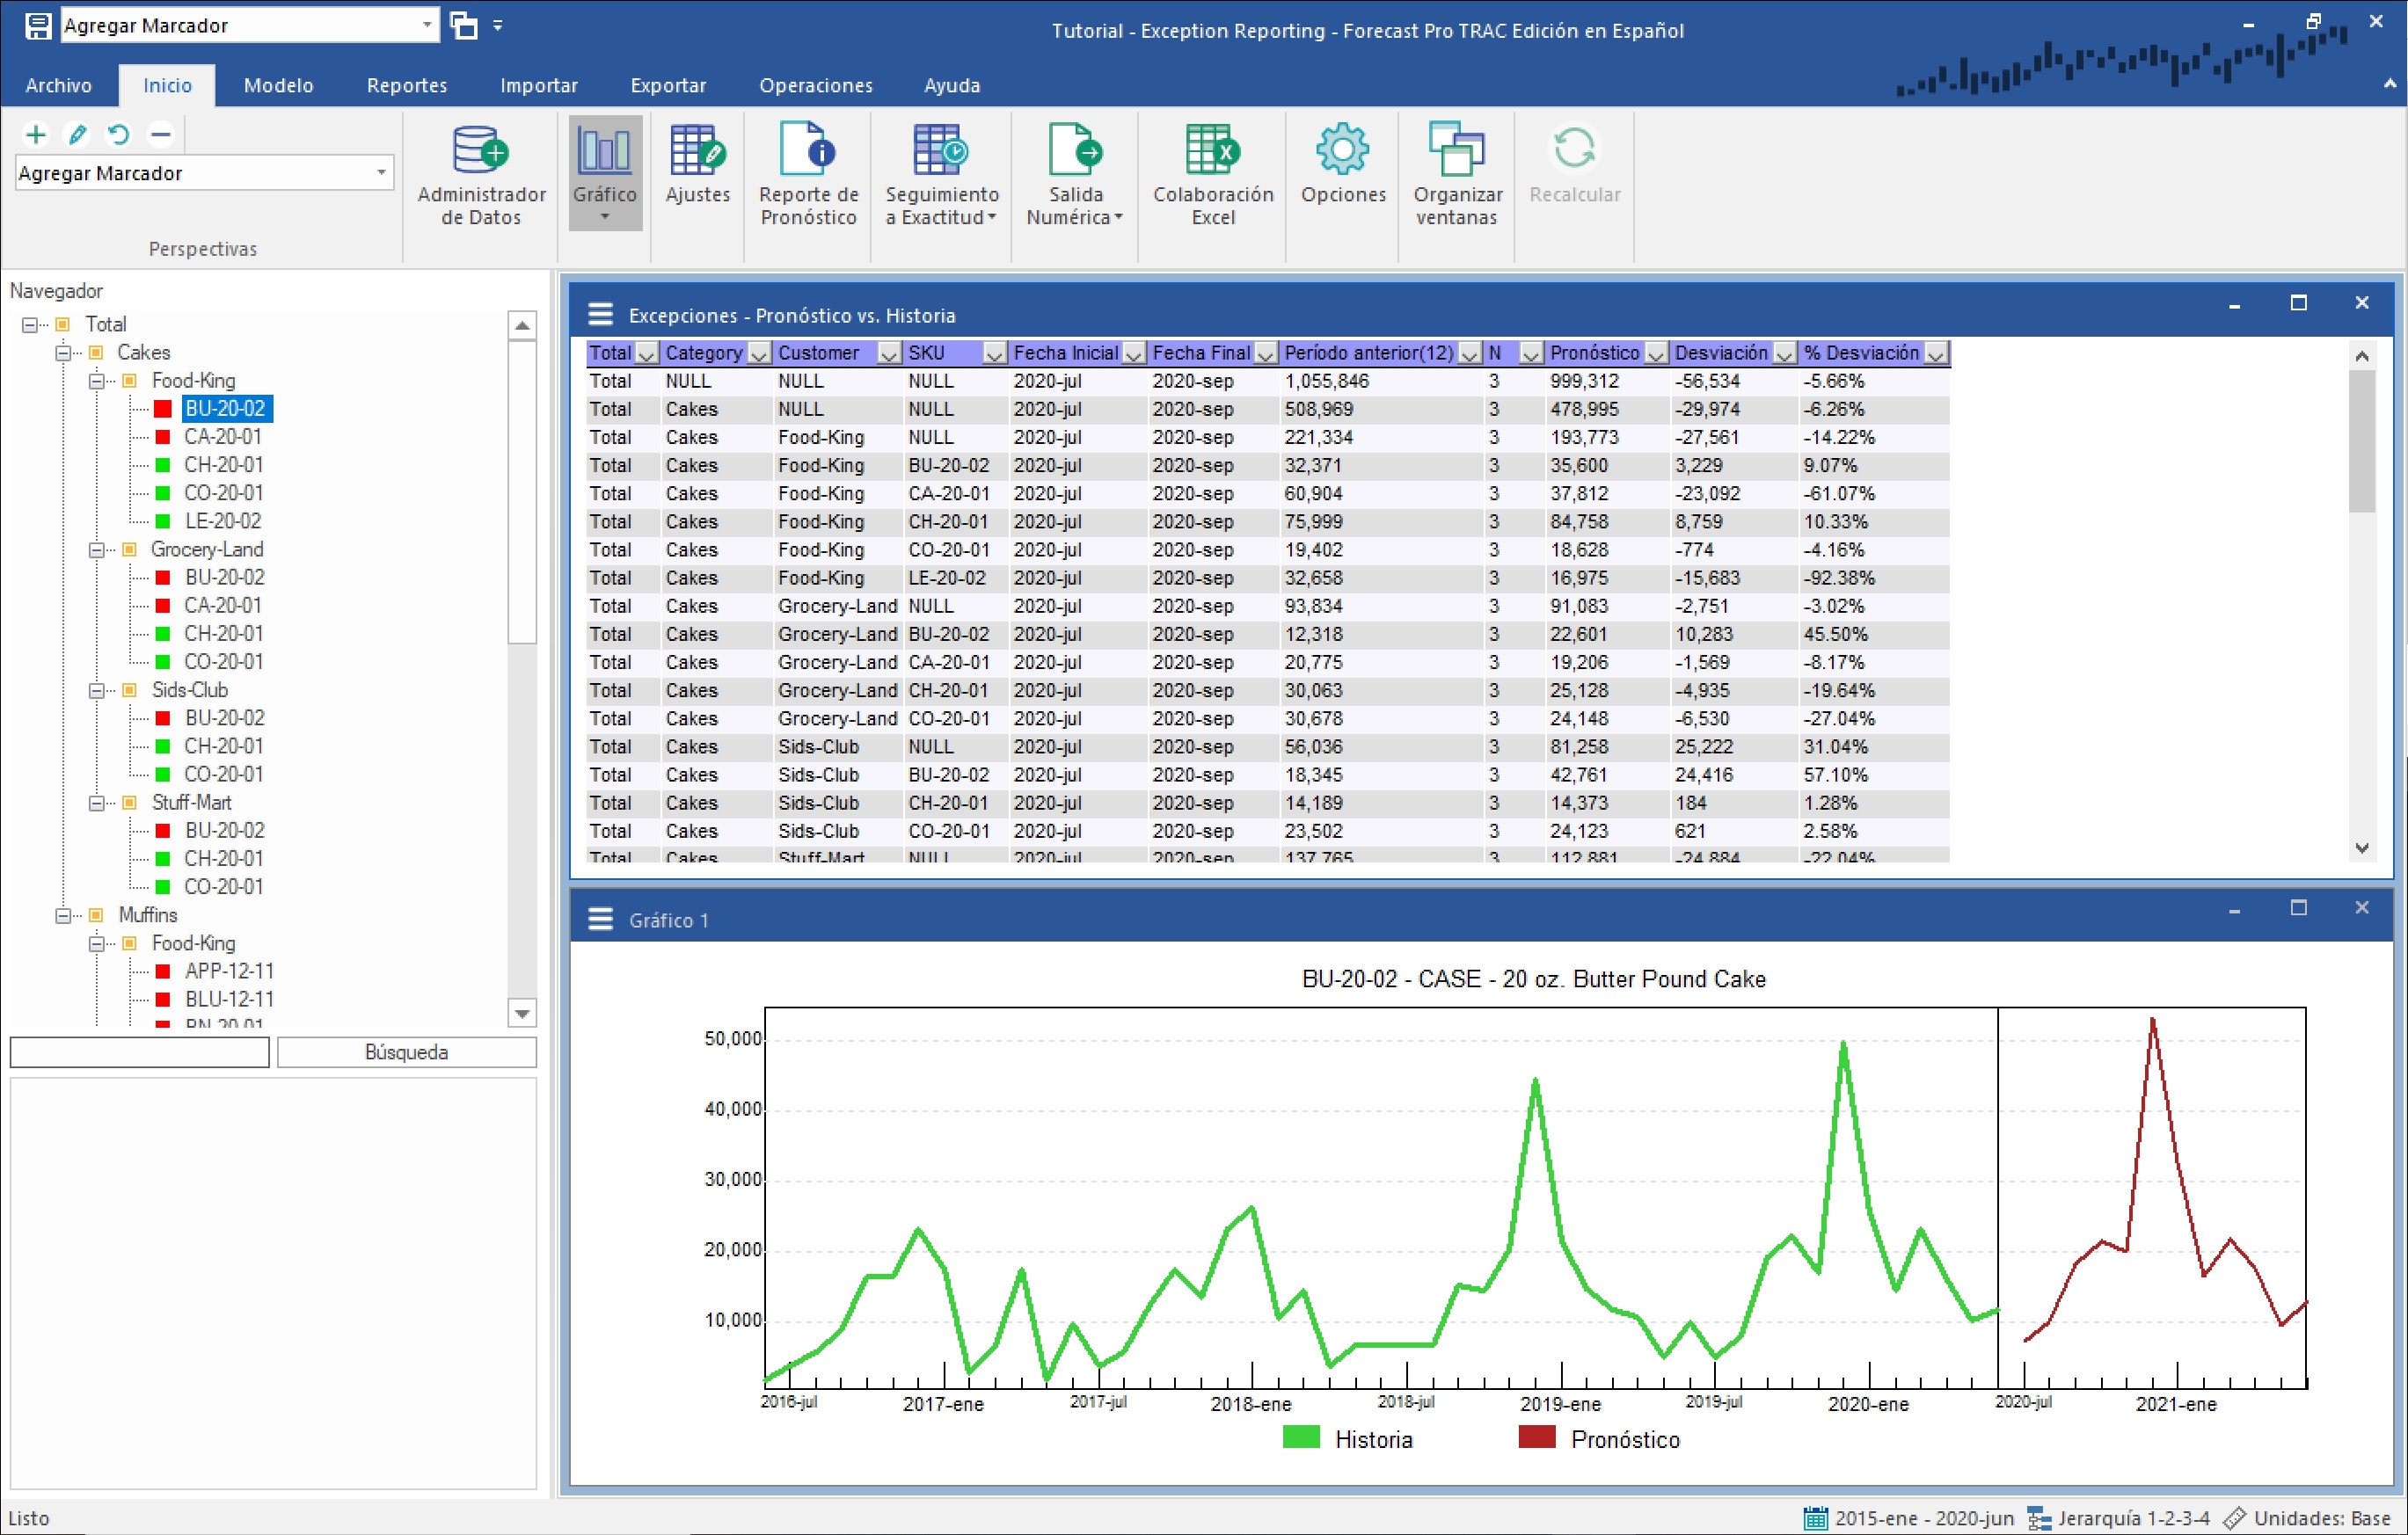This screenshot has height=1535, width=2408.
Task: Click the pencil edit perspective icon
Action: click(x=77, y=134)
